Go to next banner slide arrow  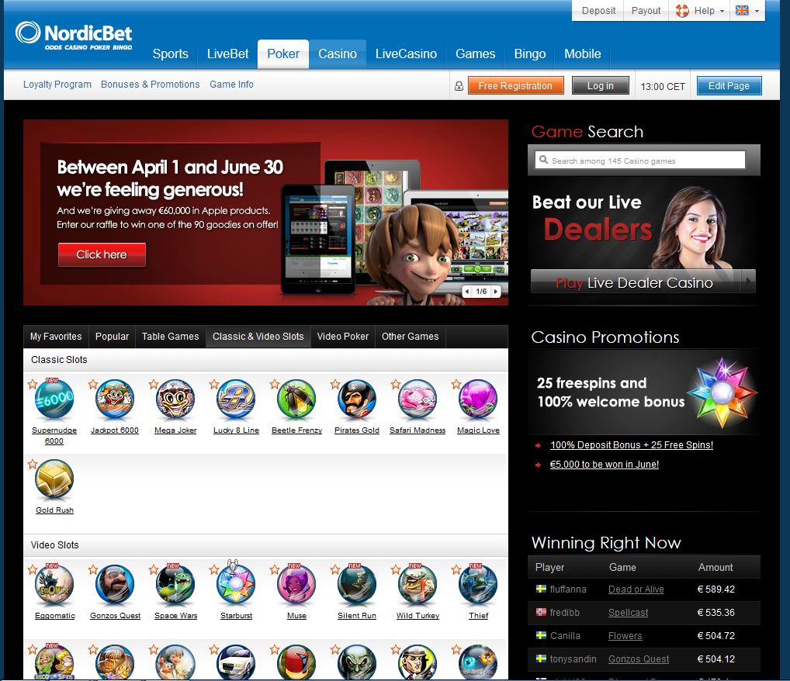point(496,291)
